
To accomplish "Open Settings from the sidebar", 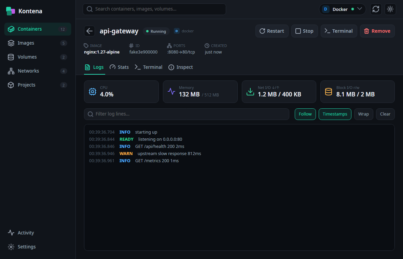I will (x=38, y=247).
